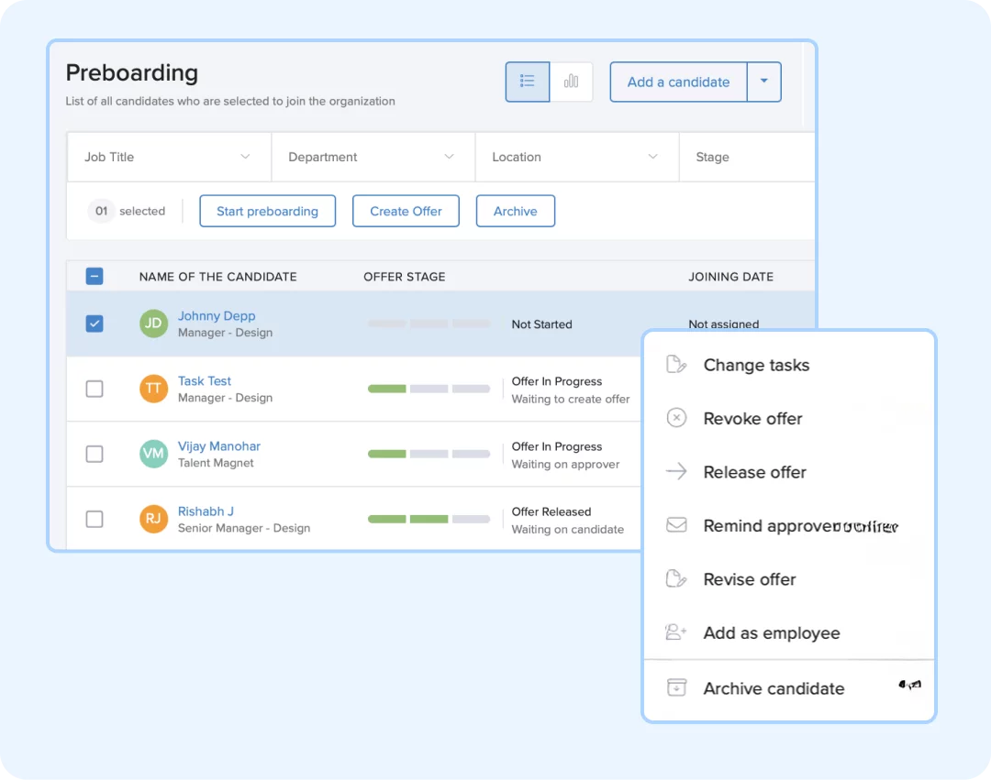
Task: Uncheck the Johnny Depp row checkbox
Action: (95, 324)
